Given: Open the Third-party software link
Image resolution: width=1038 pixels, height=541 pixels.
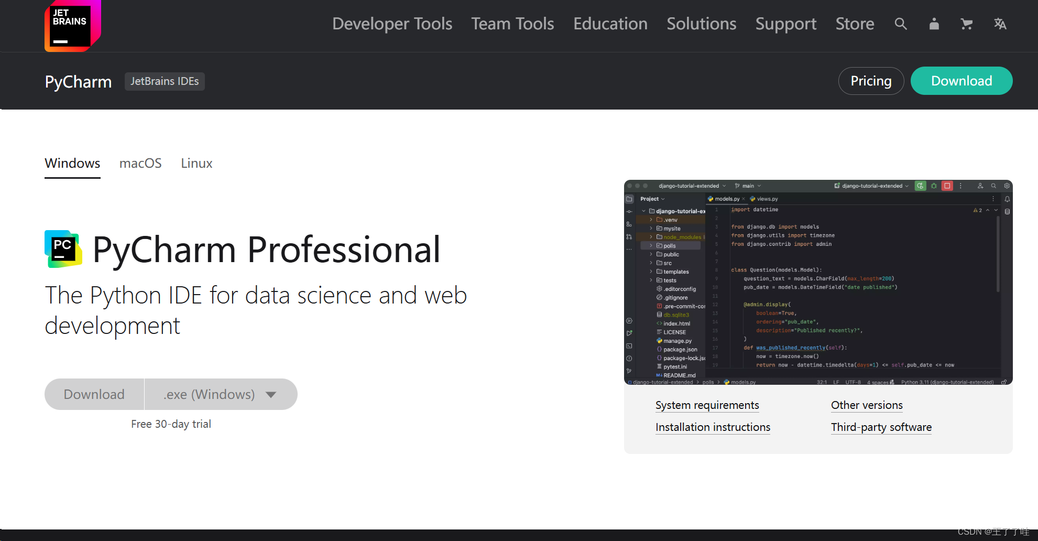Looking at the screenshot, I should click(x=881, y=427).
